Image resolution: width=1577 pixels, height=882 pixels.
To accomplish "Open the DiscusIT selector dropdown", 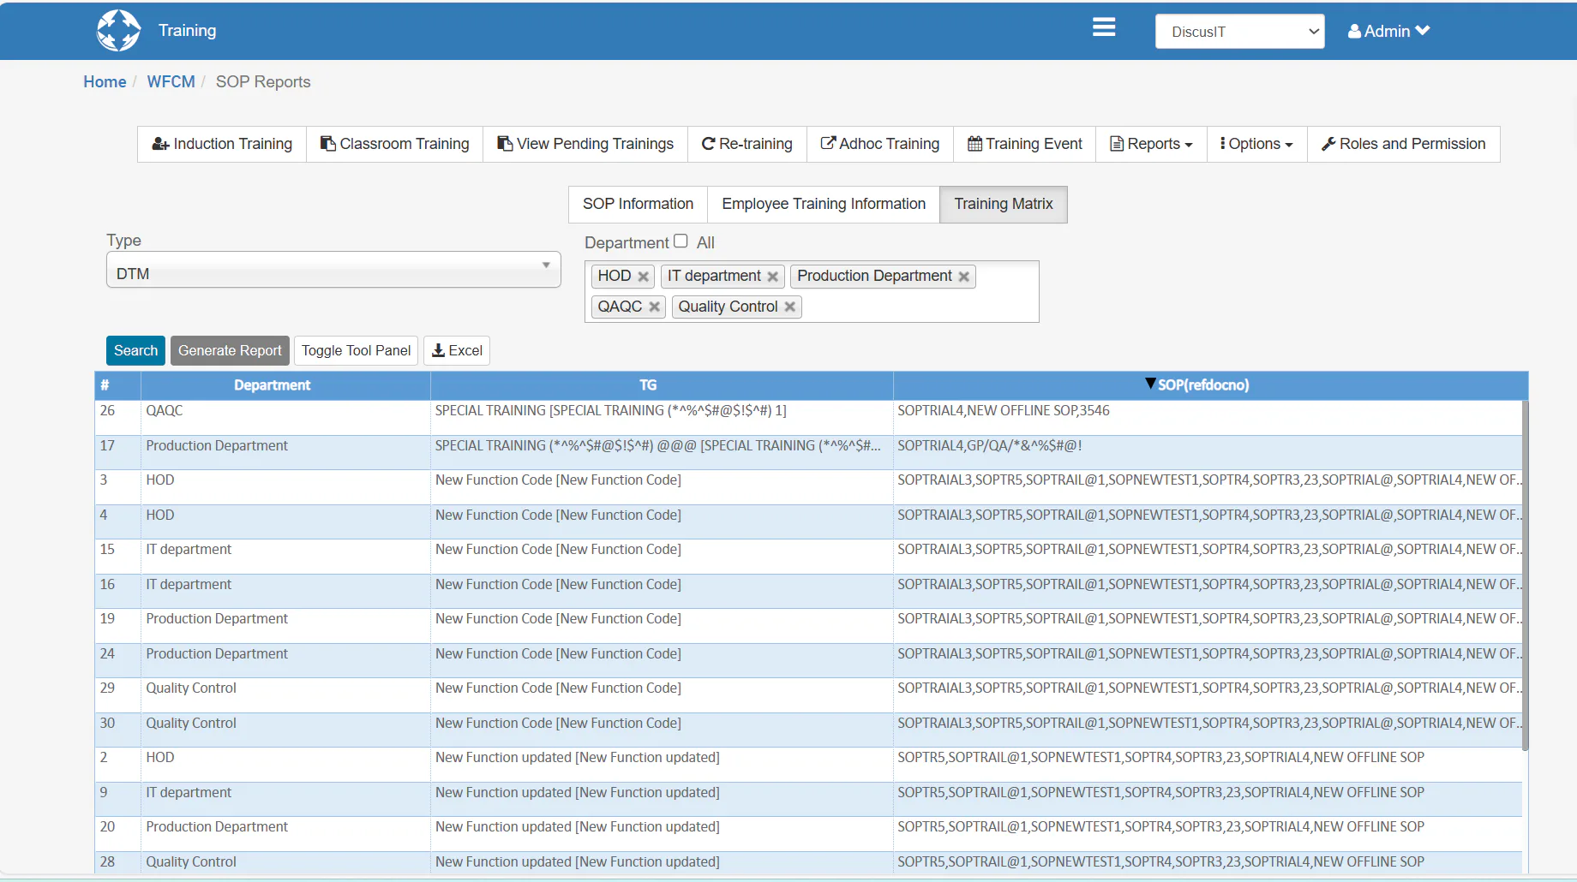I will [1239, 32].
